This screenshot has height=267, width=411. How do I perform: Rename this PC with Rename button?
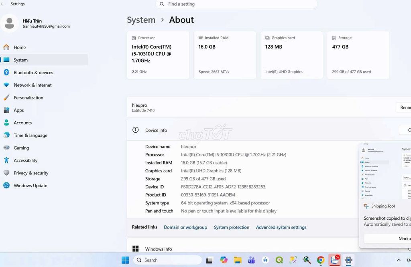403,107
